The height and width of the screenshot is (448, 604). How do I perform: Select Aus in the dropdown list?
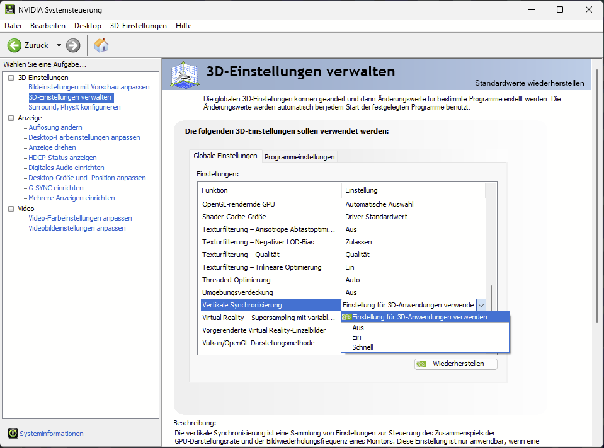(x=425, y=328)
